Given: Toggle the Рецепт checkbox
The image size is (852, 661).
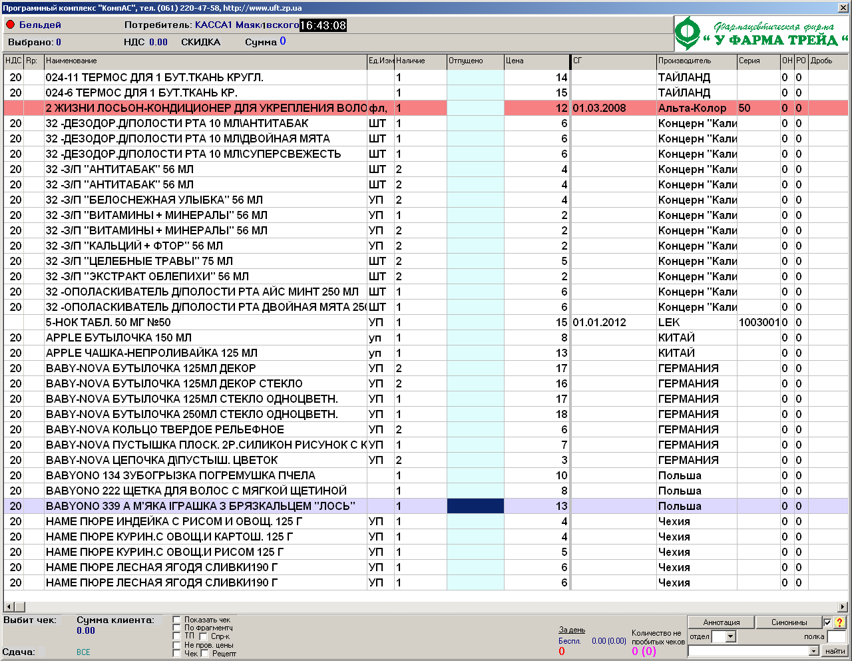Looking at the screenshot, I should 204,654.
